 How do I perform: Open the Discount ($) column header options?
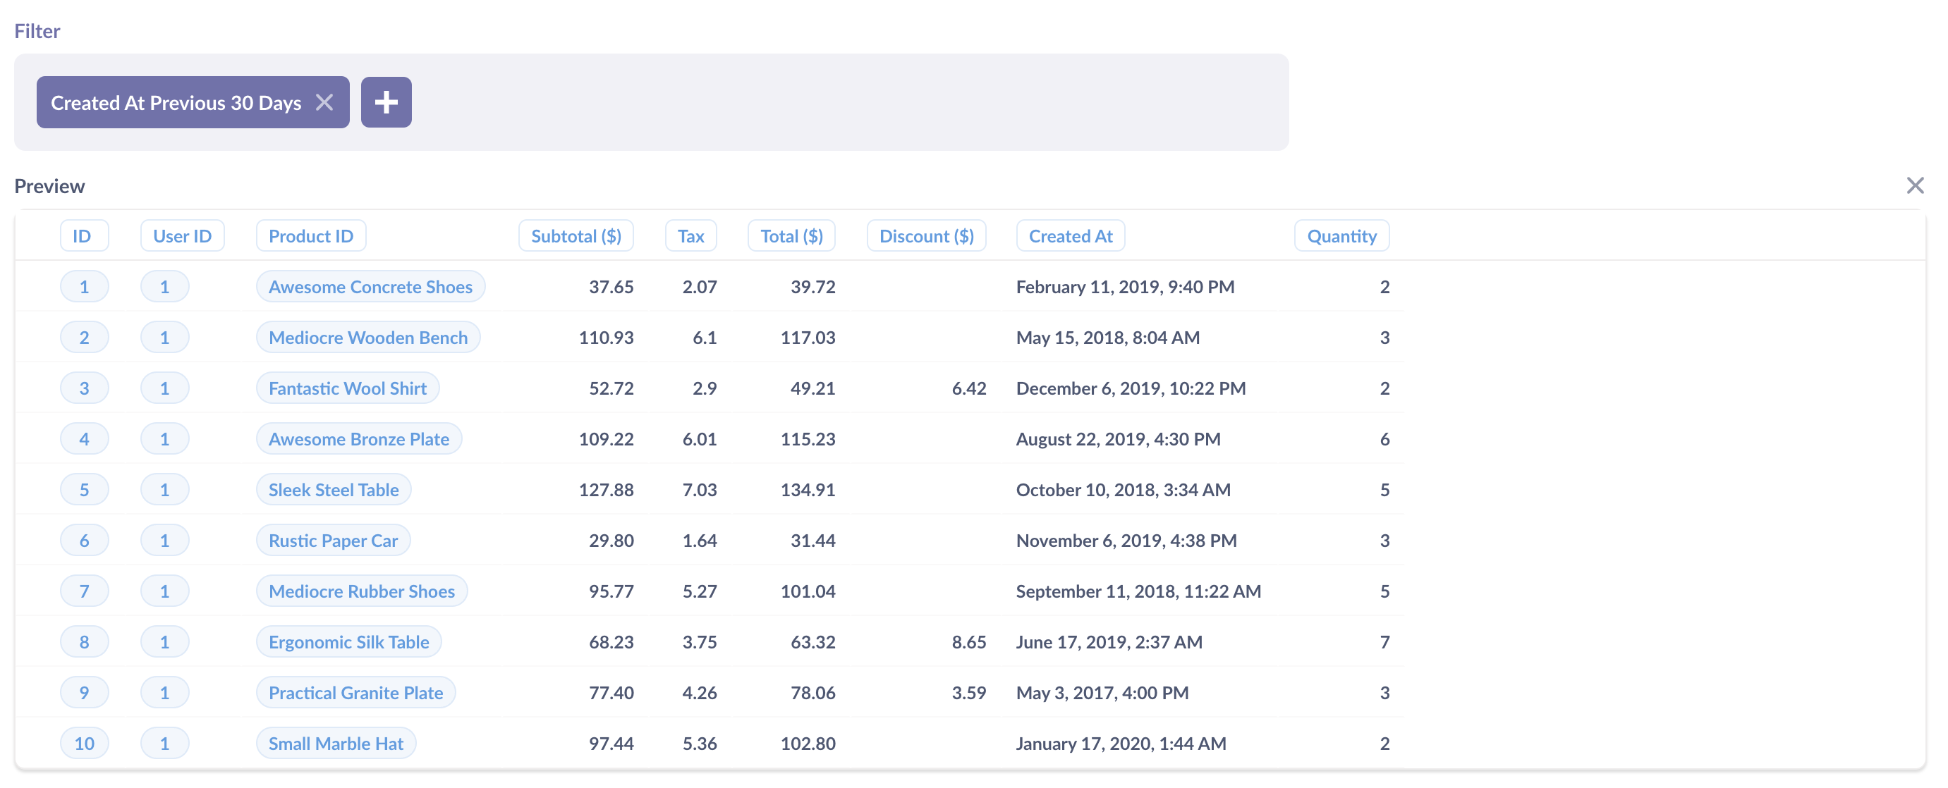click(x=926, y=235)
